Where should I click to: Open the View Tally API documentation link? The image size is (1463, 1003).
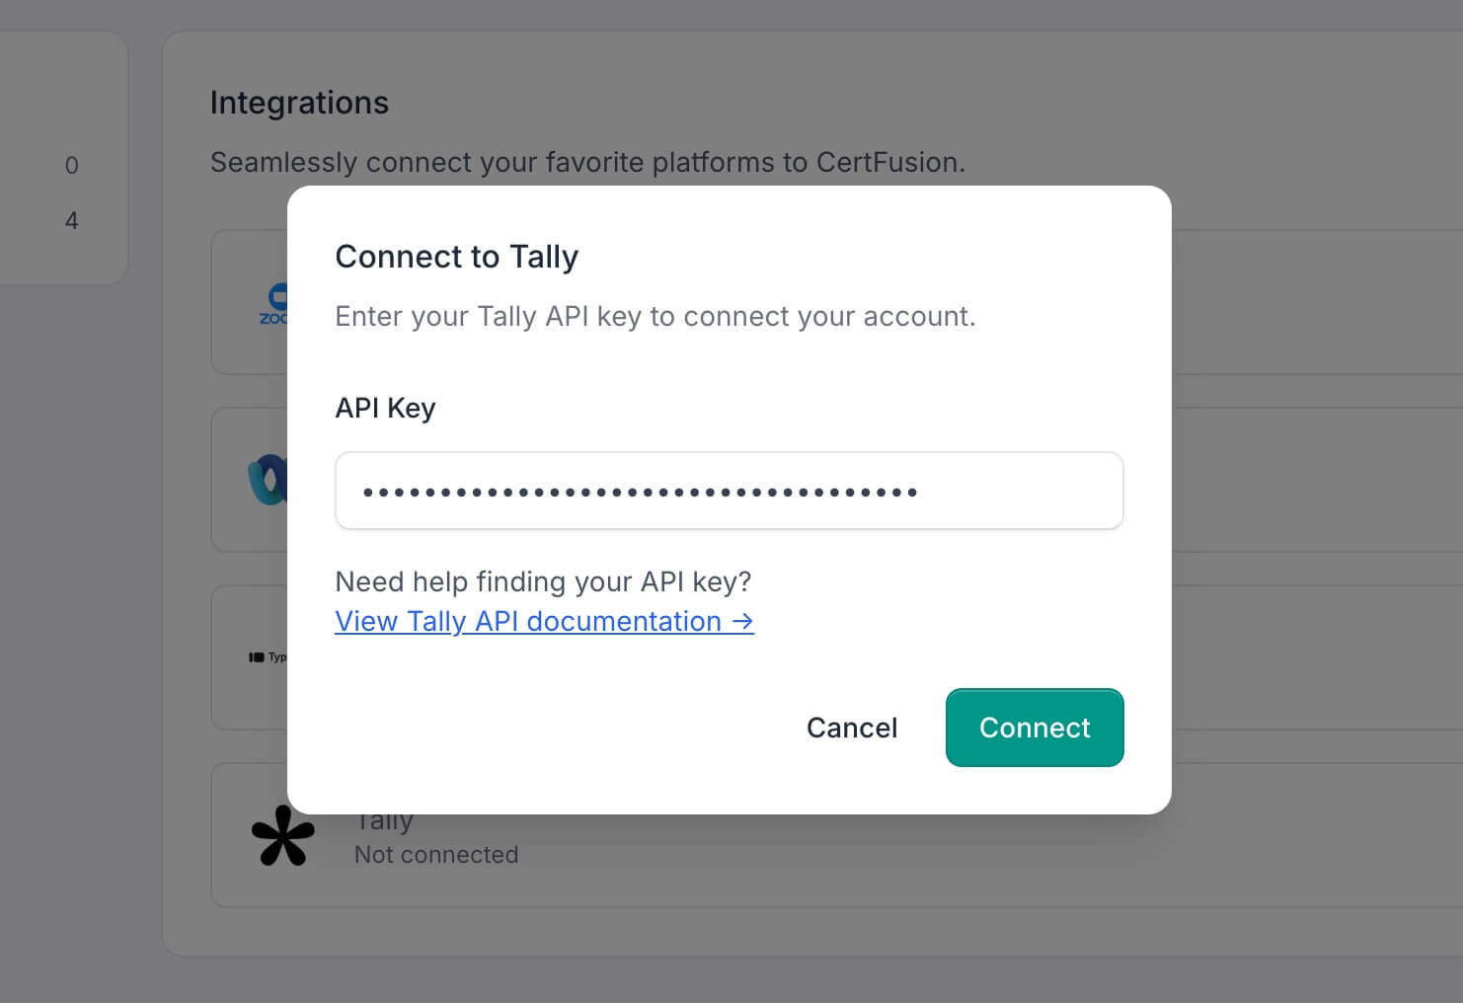[x=528, y=622]
